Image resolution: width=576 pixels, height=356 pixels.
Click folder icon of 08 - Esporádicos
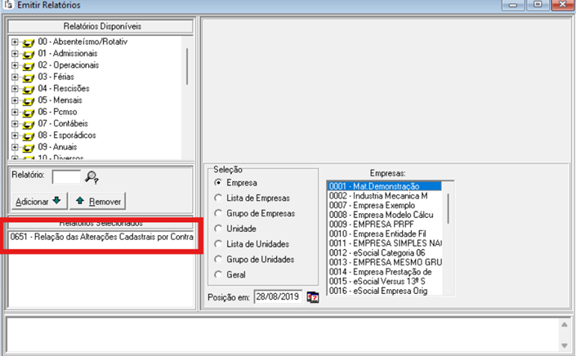tap(28, 135)
